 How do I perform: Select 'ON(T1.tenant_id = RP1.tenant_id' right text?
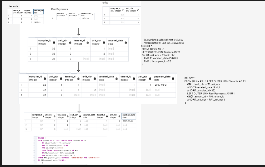pos(206,97)
